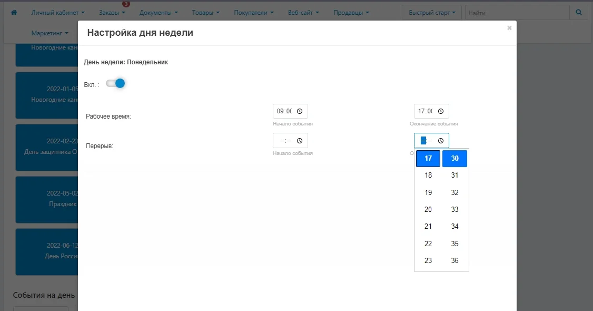
Task: Select minute 31 in time picker
Action: pyautogui.click(x=454, y=175)
